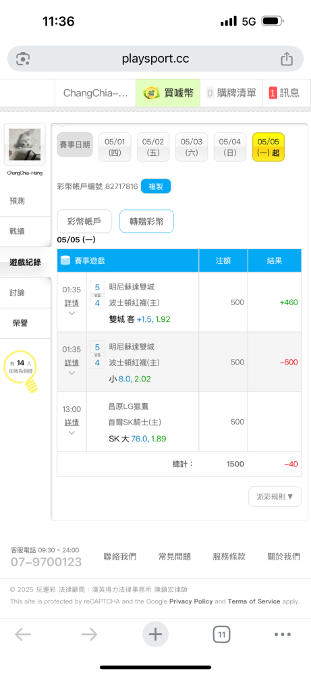
Task: Go back with the browser back arrow
Action: (23, 634)
